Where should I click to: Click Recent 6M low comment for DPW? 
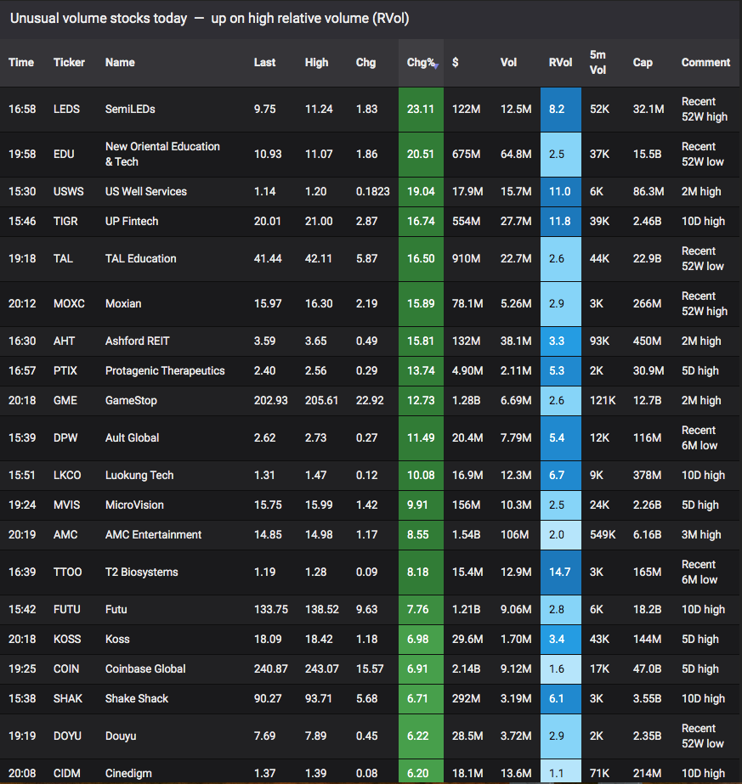tap(700, 437)
